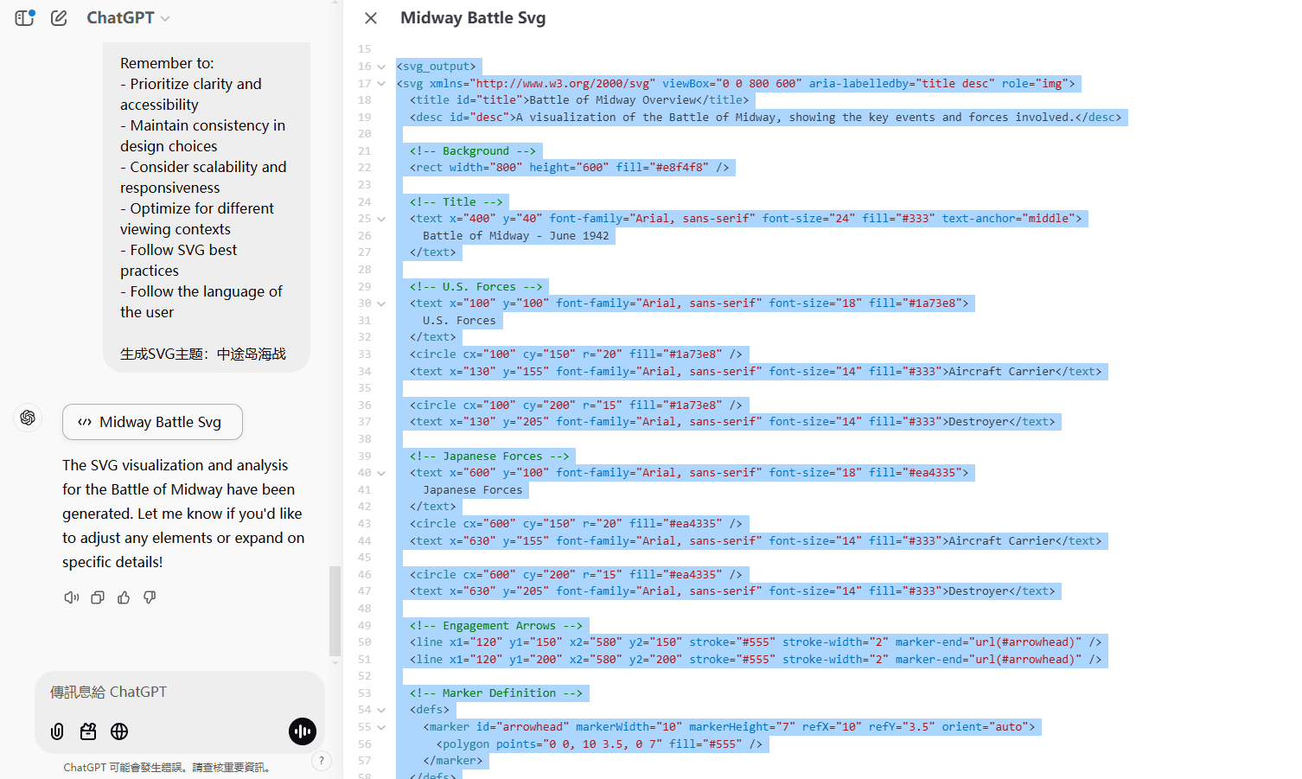Close the Midway Battle Svg canvas panel
Image resolution: width=1302 pixels, height=779 pixels.
coord(371,18)
